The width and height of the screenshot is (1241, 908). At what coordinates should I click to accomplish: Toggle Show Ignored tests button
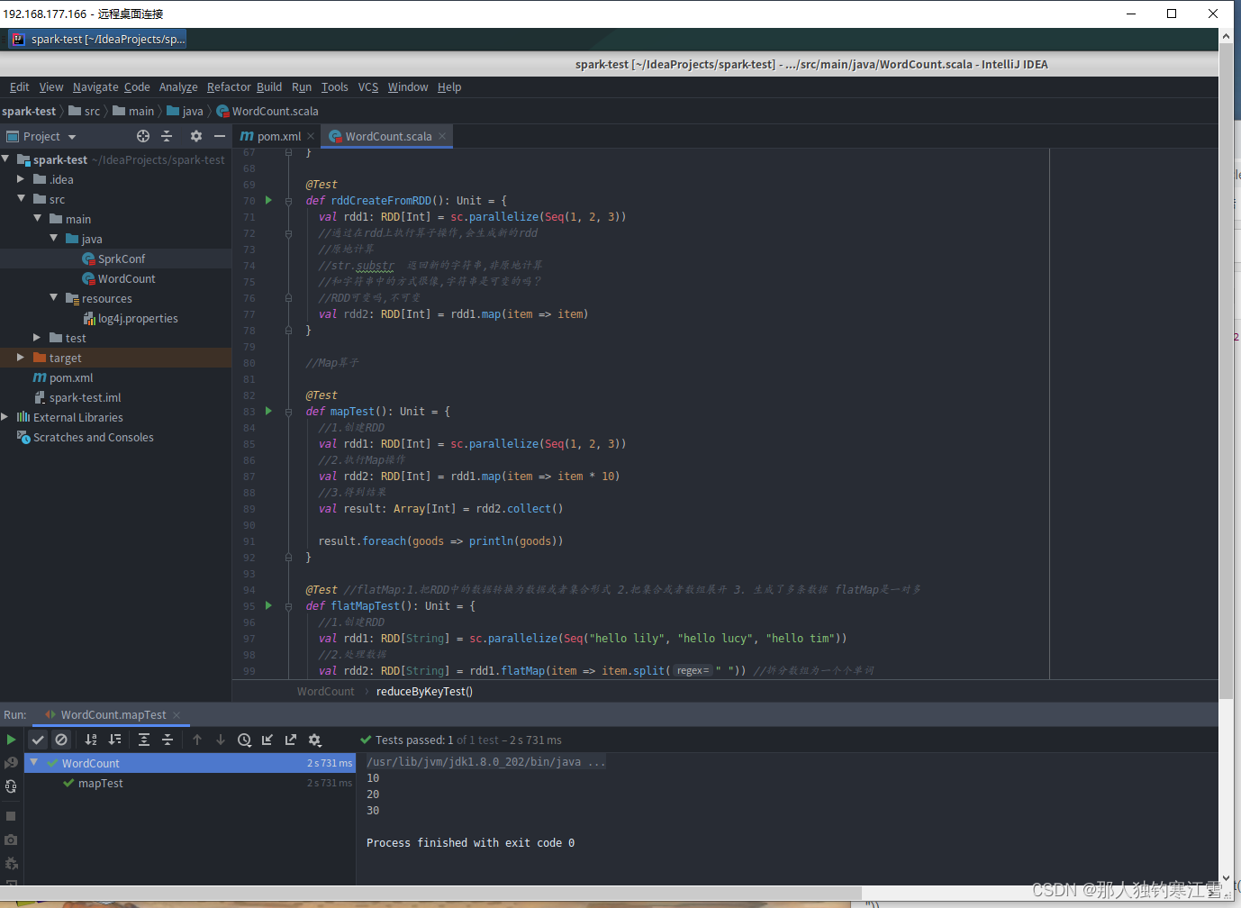[x=61, y=740]
